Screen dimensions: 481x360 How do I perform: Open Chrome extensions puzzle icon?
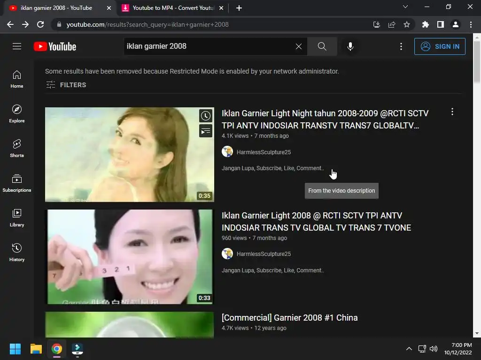coord(426,24)
